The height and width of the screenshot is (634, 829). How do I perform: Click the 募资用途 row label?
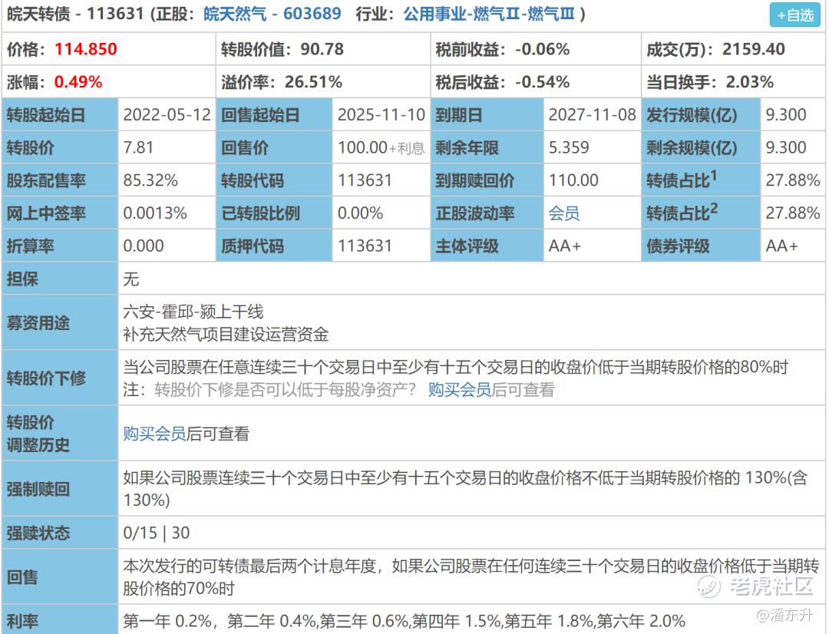[60, 322]
